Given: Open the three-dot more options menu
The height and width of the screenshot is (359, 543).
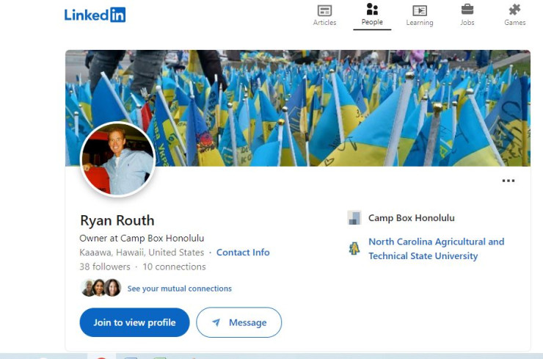Looking at the screenshot, I should 508,181.
